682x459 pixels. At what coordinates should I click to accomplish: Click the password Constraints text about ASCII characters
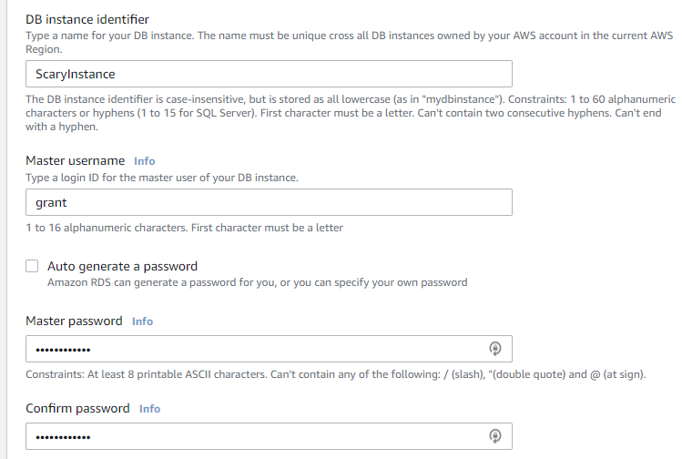point(336,374)
